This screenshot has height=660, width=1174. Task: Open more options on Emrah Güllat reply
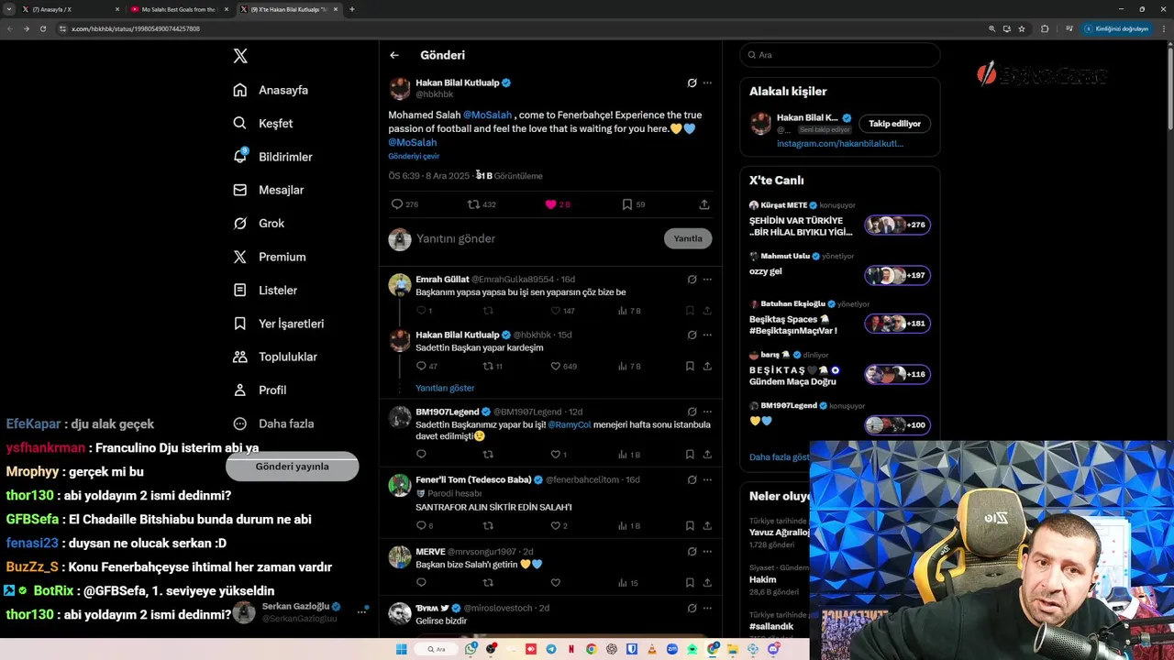pyautogui.click(x=707, y=280)
